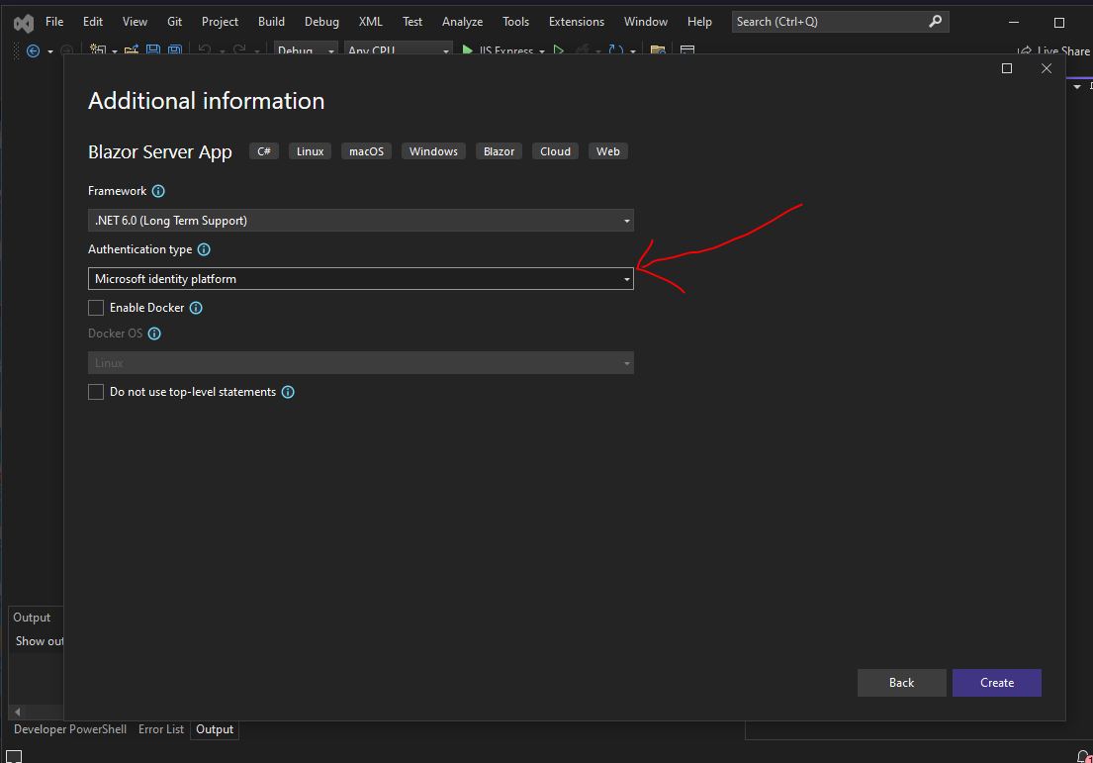Click the browser refresh toolbar icon

tap(615, 50)
